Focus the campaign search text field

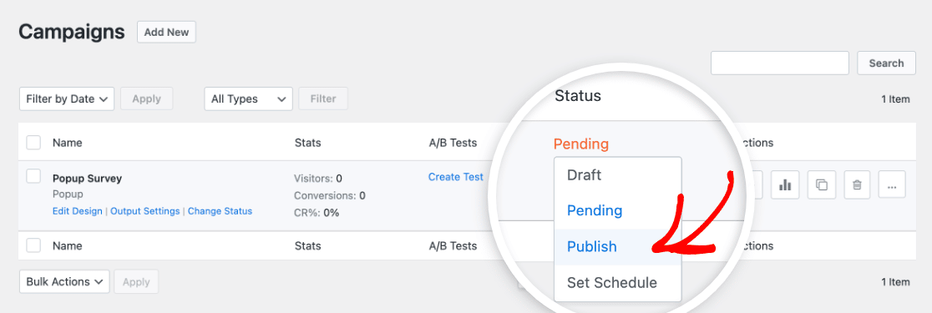click(x=780, y=63)
